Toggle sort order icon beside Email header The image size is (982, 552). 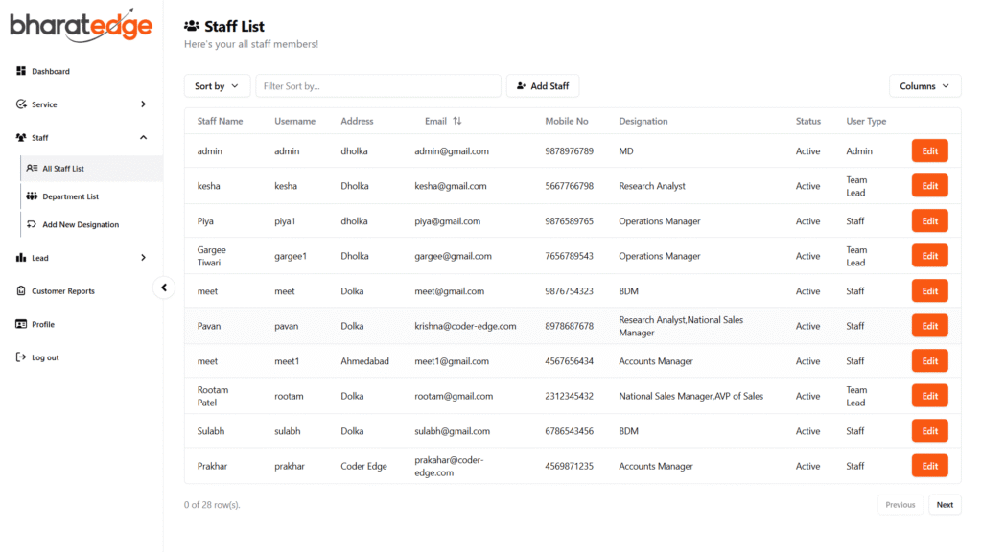click(x=457, y=122)
